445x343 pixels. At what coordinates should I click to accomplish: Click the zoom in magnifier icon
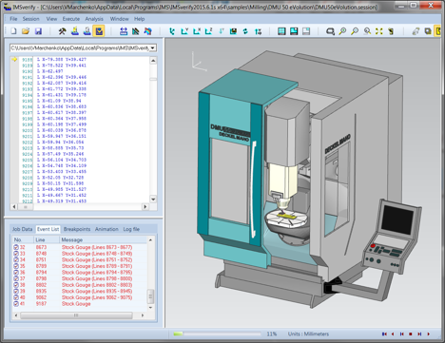(342, 31)
